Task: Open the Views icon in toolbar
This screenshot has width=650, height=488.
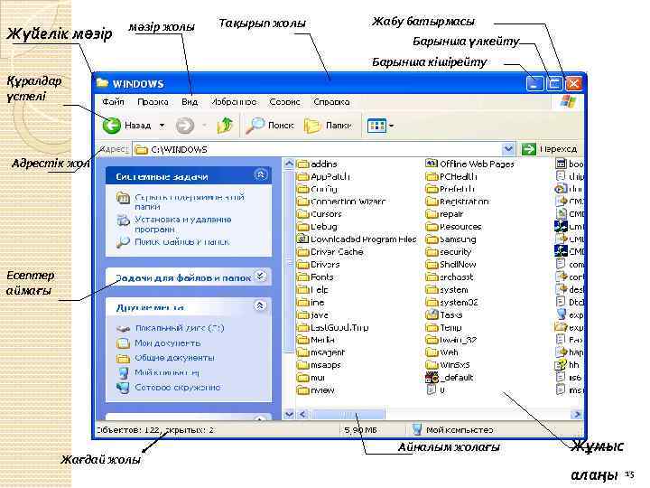Action: point(376,126)
